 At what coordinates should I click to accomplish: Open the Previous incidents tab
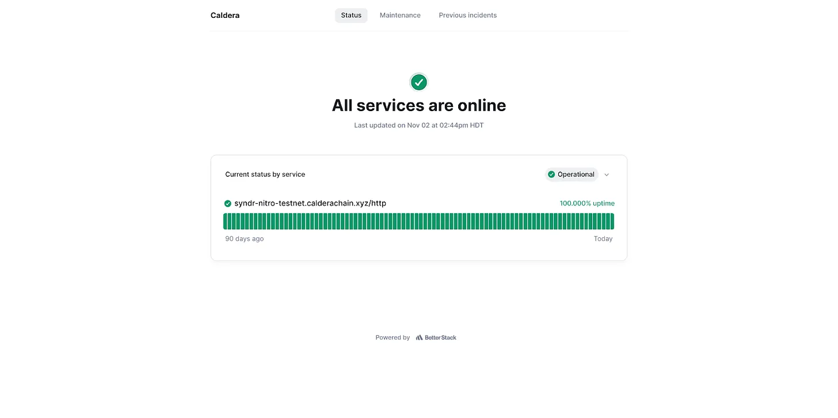pyautogui.click(x=467, y=15)
